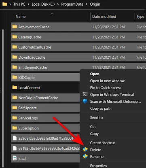
Task: Choose Cut from the context menu
Action: [x=93, y=127]
